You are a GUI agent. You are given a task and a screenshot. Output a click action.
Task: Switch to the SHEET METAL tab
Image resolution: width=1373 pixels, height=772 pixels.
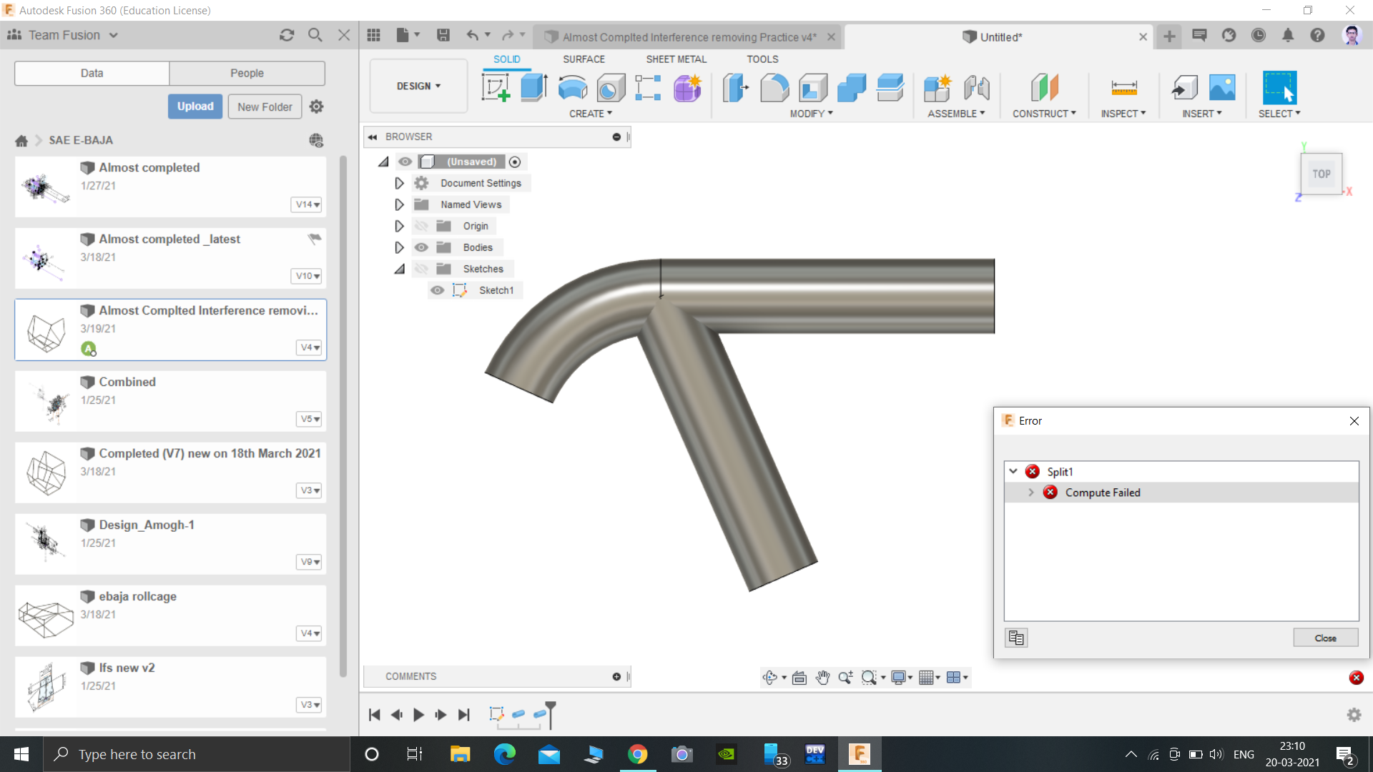(676, 59)
